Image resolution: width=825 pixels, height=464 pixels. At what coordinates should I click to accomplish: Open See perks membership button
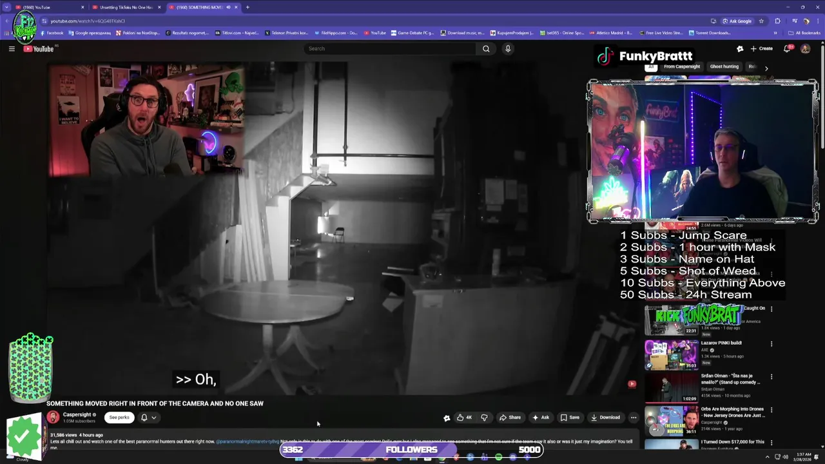tap(119, 418)
